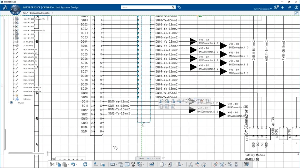Toggle fullscreen expand icon at top right
The image size is (300, 168).
click(296, 13)
